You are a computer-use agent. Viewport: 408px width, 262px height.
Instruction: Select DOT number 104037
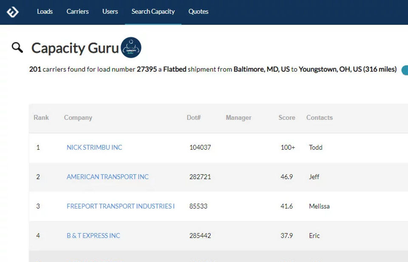coord(200,148)
